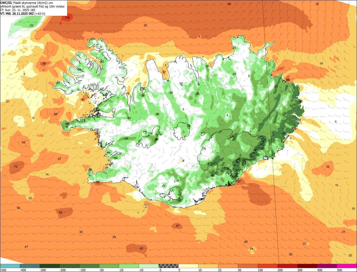Select the pale yellow 5 to 10 swatch
Viewport: 357px width, 272px height.
click(x=188, y=266)
